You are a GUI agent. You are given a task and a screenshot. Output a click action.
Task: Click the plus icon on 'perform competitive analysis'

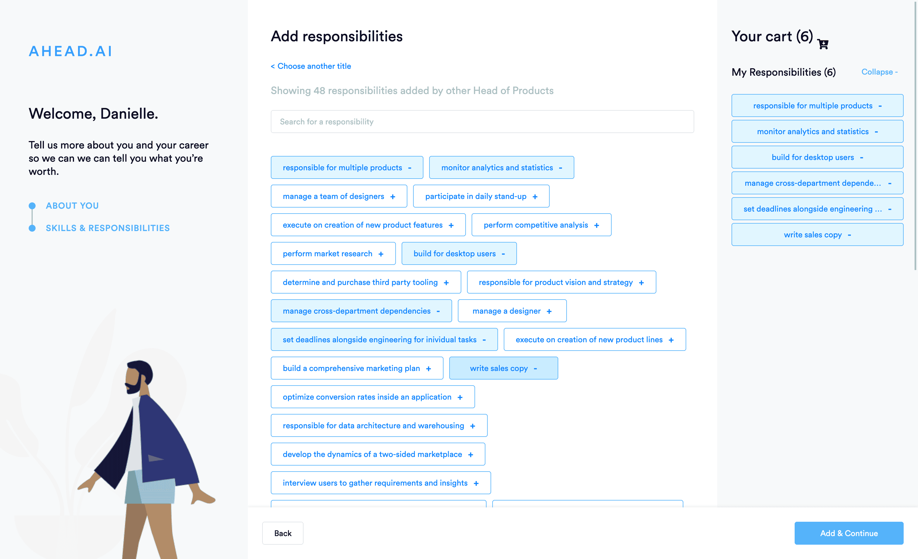[596, 225]
